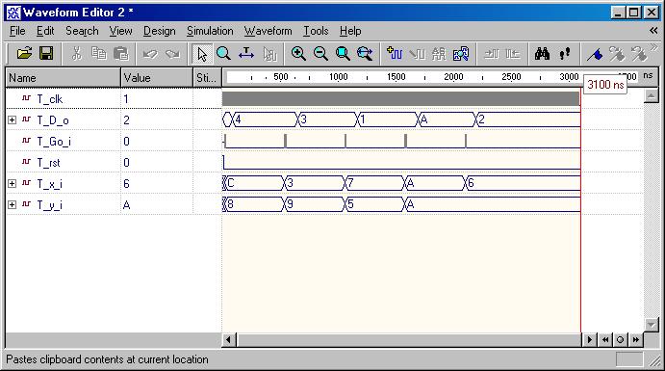Click the Copy toolbar icon
The height and width of the screenshot is (371, 665).
99,54
